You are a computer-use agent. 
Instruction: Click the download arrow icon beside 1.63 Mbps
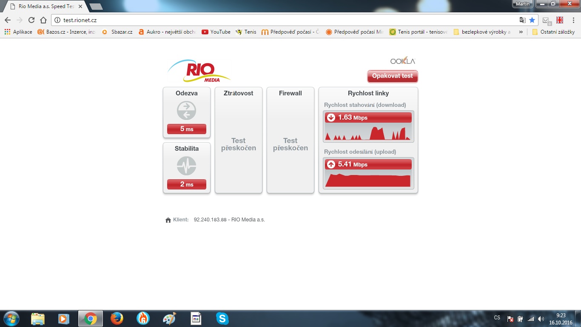click(x=331, y=118)
